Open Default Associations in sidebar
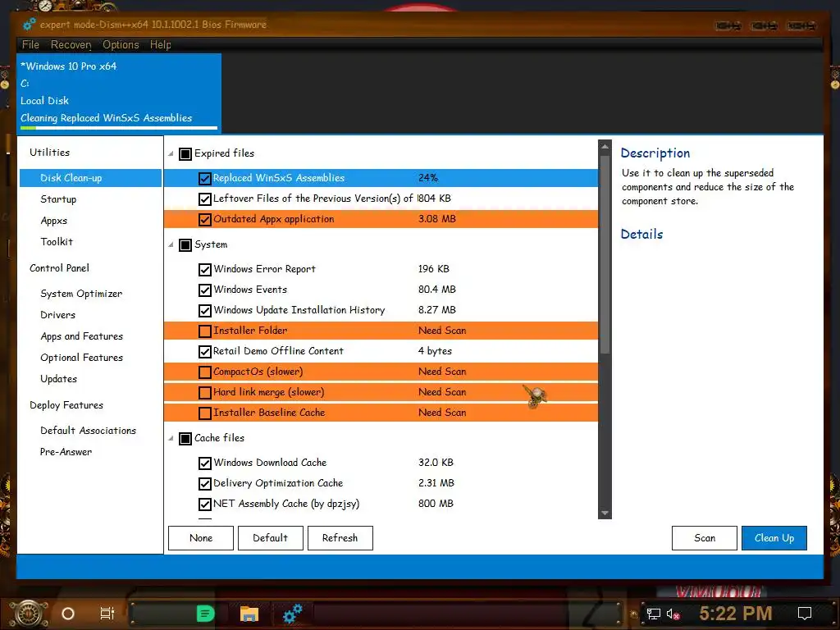This screenshot has height=630, width=840. pos(88,431)
